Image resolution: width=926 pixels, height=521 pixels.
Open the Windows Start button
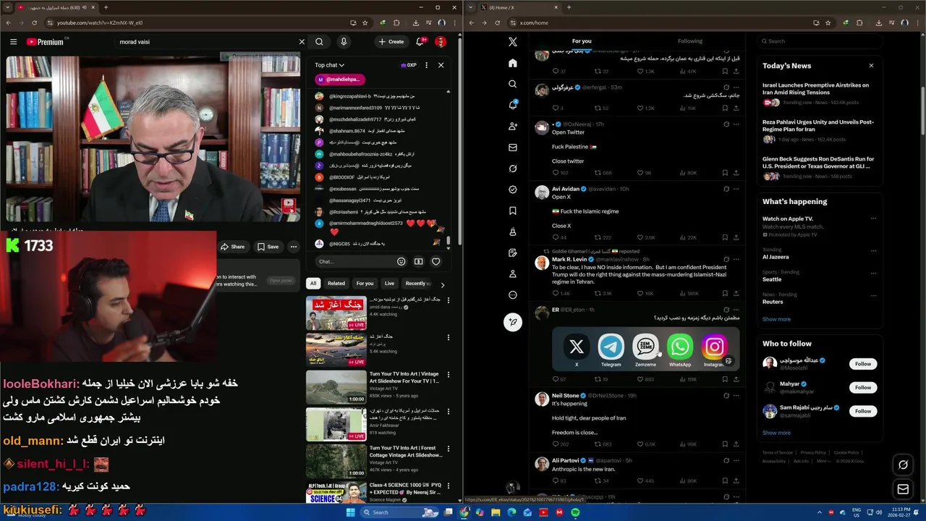[x=350, y=512]
